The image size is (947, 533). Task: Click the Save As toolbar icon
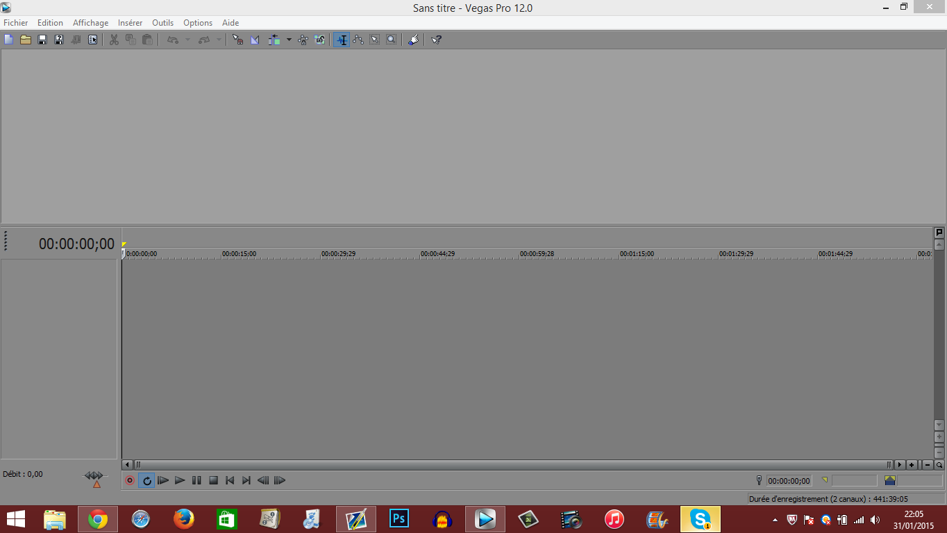pyautogui.click(x=59, y=40)
